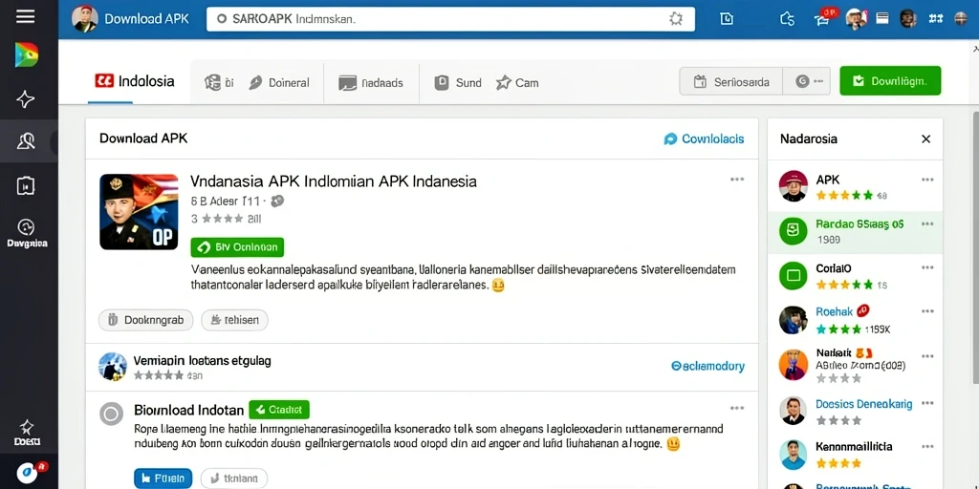Image resolution: width=979 pixels, height=489 pixels.
Task: Open the Kenonmaillriicia entry avatar
Action: (794, 455)
